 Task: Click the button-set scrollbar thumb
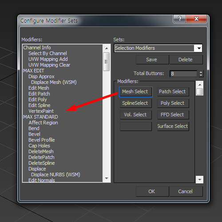pos(200,92)
